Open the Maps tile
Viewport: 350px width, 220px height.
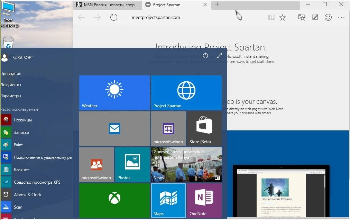coord(168,200)
